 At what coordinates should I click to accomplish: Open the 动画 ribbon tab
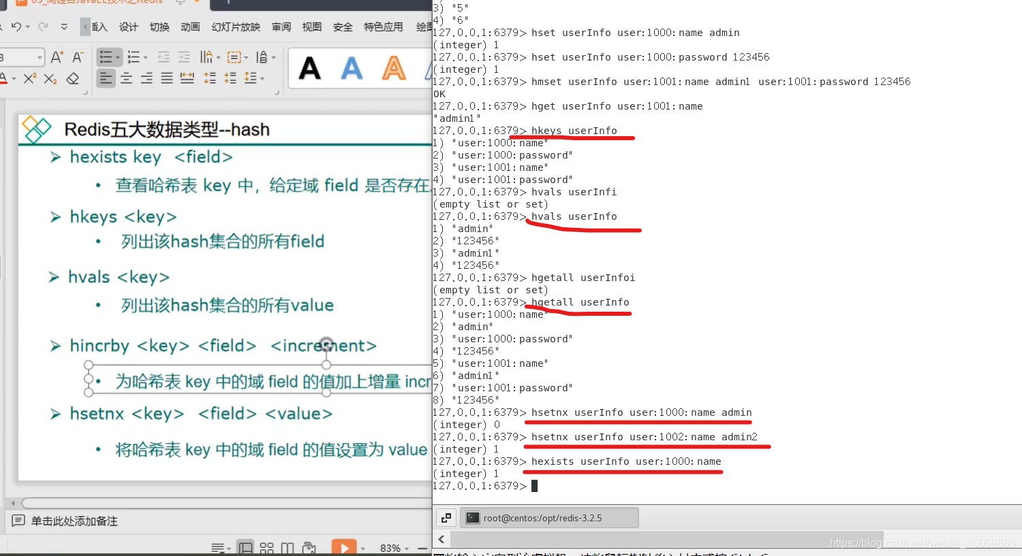coord(190,27)
